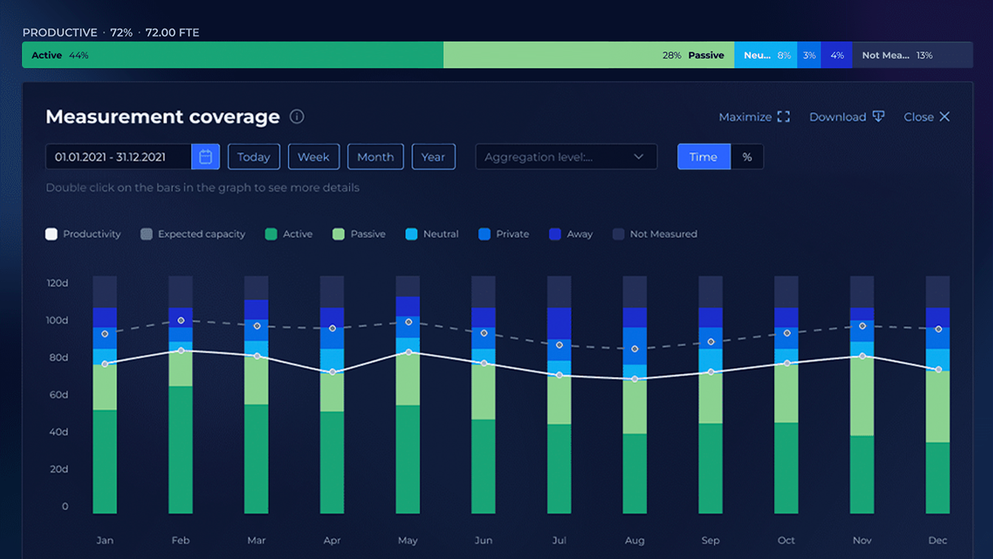Click the Sep bar in the chart
This screenshot has width=993, height=559.
pos(711,395)
